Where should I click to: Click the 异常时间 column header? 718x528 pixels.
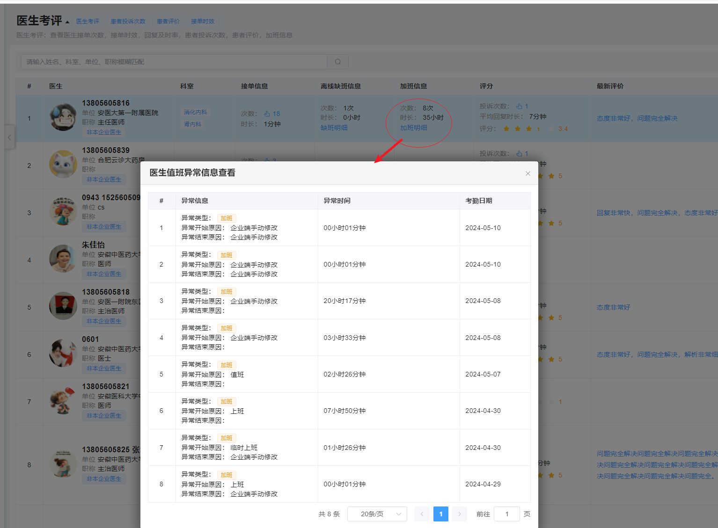click(x=337, y=201)
